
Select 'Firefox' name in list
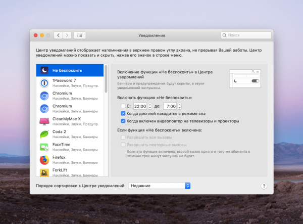(x=59, y=157)
